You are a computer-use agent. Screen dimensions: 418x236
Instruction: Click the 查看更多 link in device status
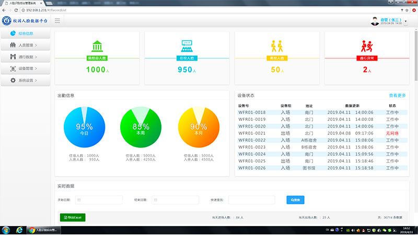(397, 95)
